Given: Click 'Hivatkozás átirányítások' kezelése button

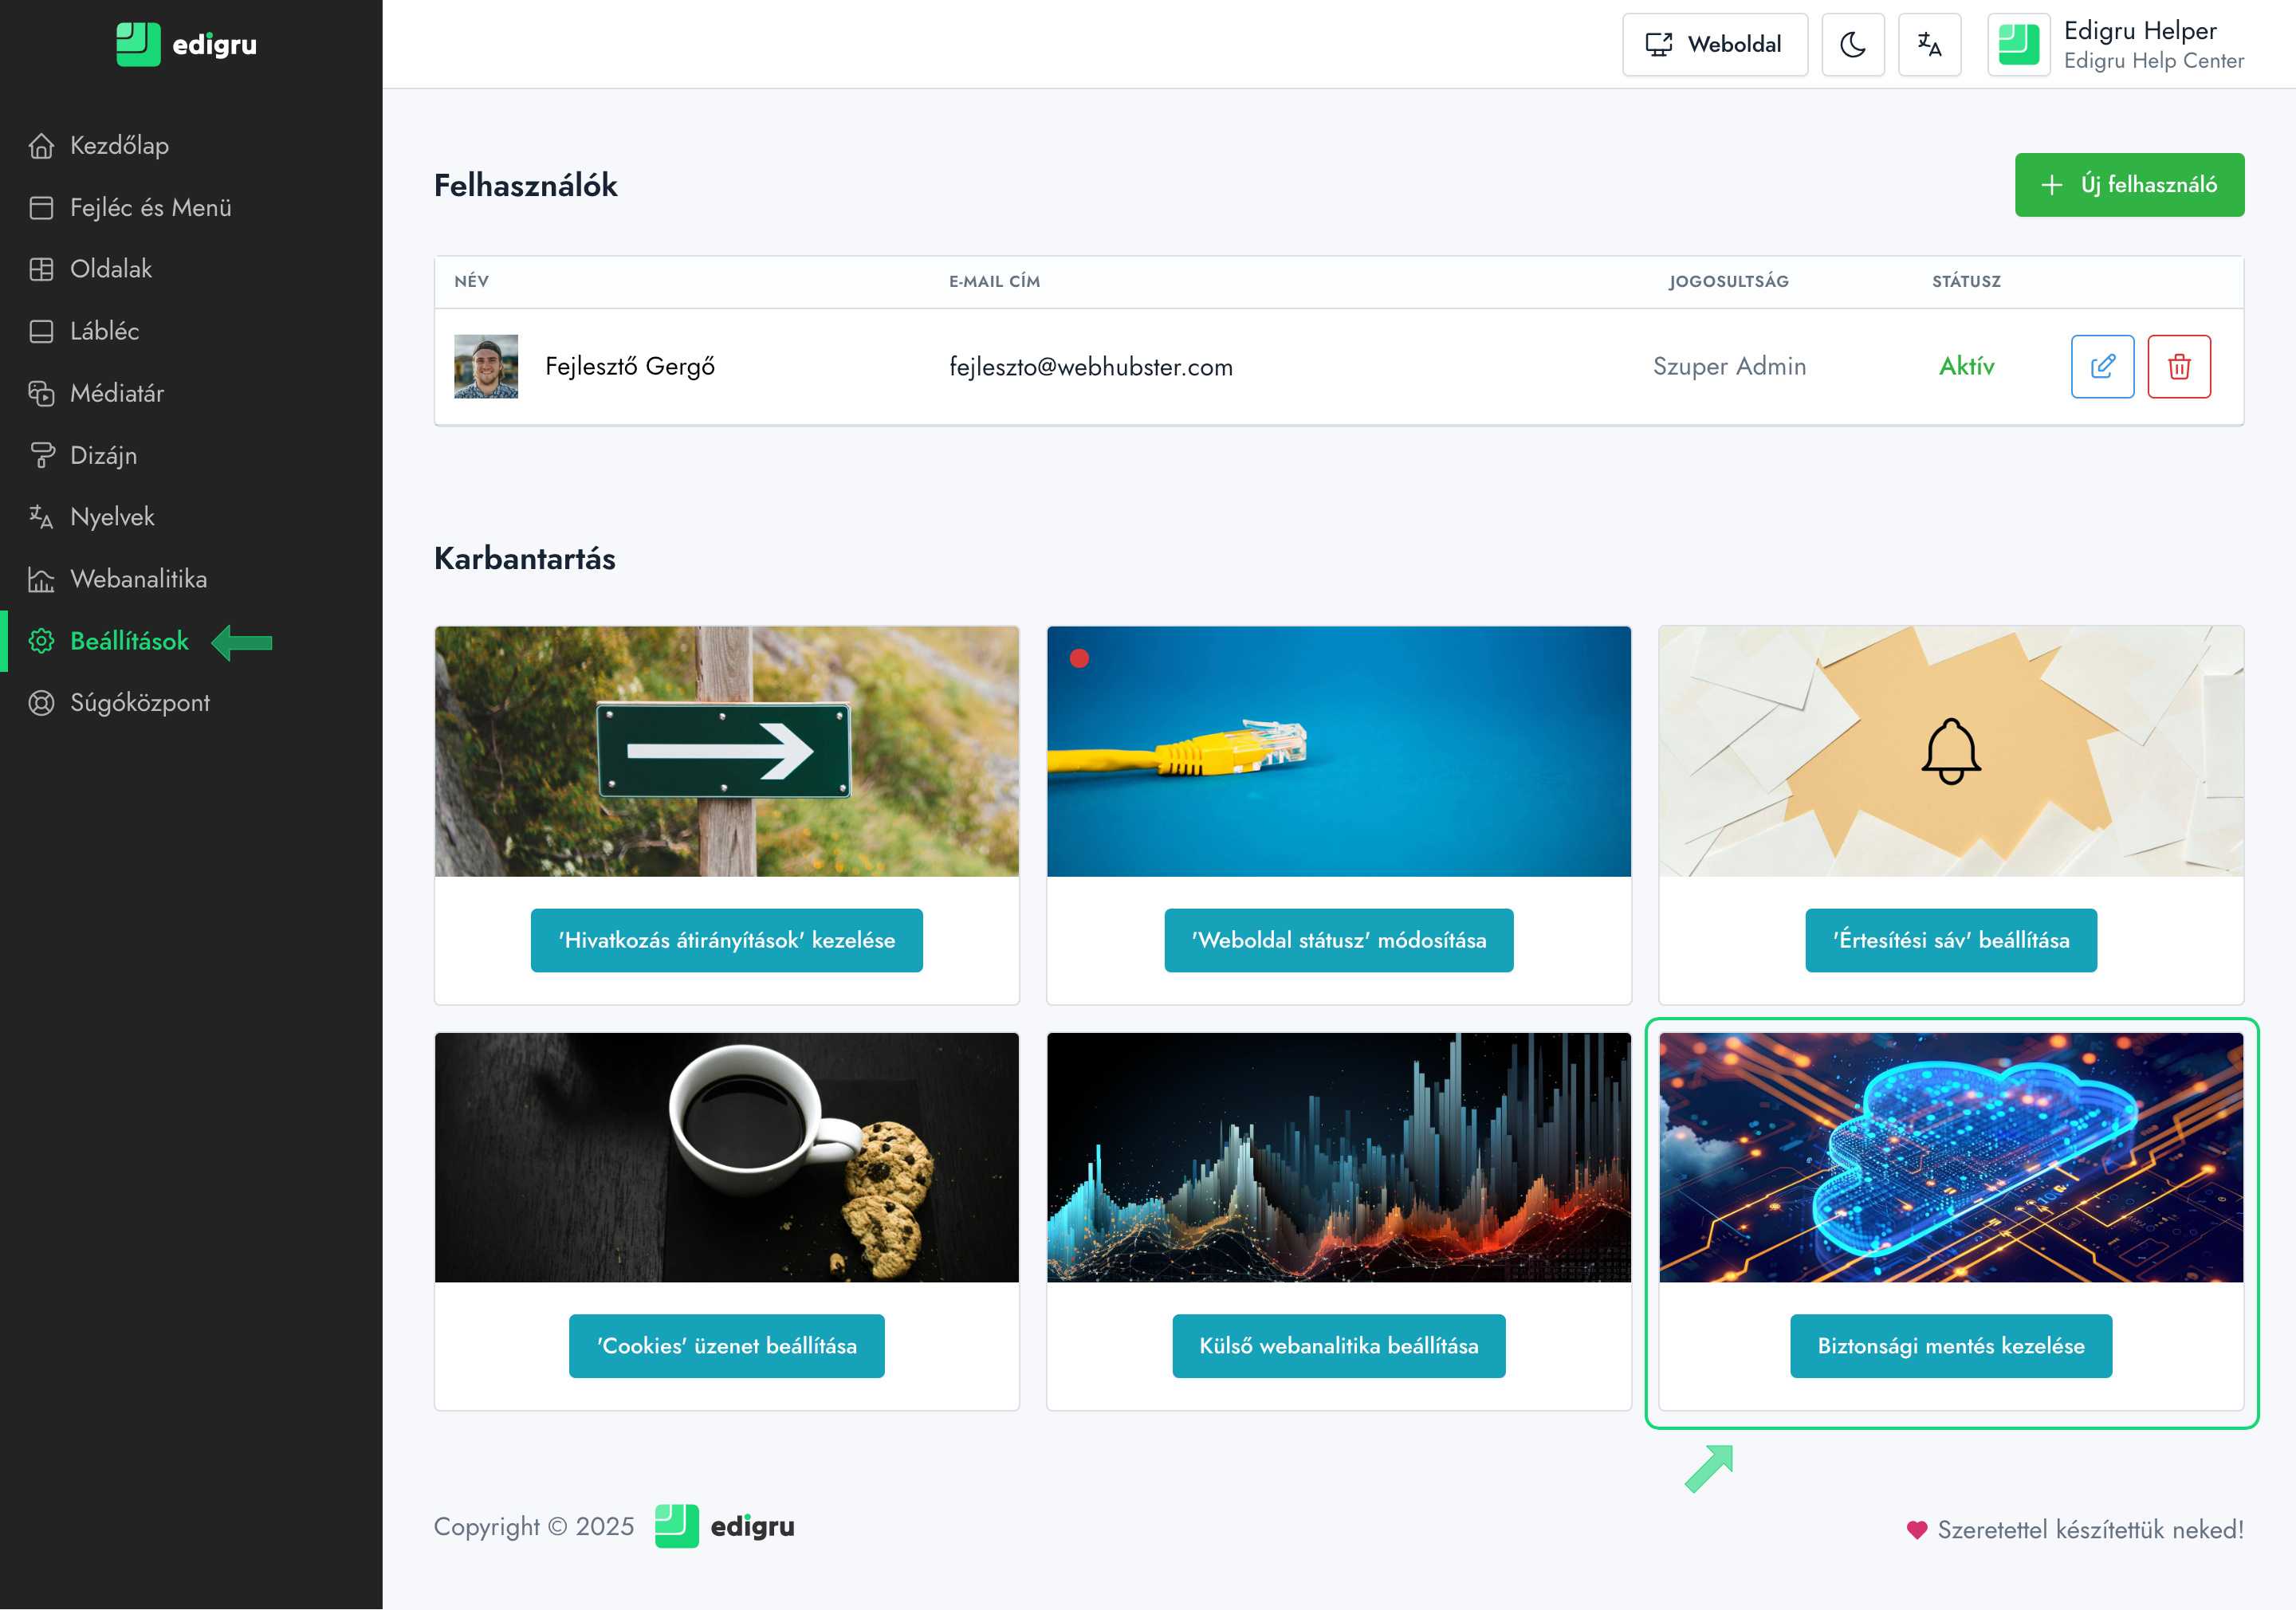Looking at the screenshot, I should click(x=726, y=940).
